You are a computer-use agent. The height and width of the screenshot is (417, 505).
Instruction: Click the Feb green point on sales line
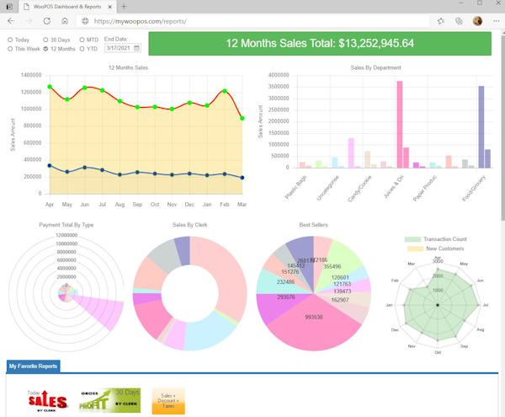click(x=225, y=91)
